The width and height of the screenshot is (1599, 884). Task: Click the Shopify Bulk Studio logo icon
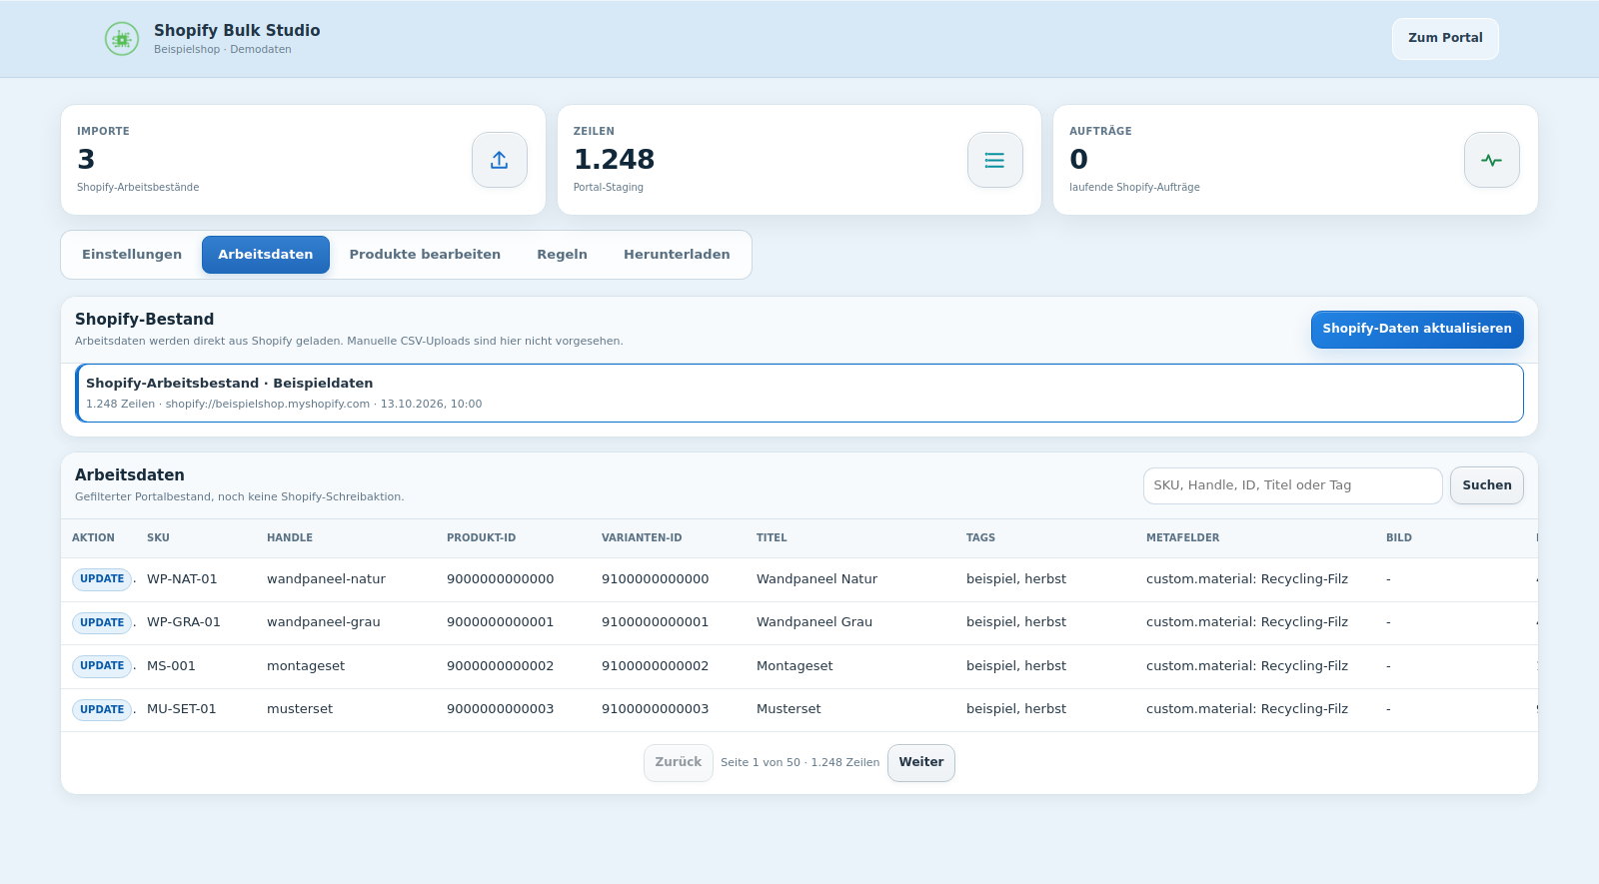122,39
